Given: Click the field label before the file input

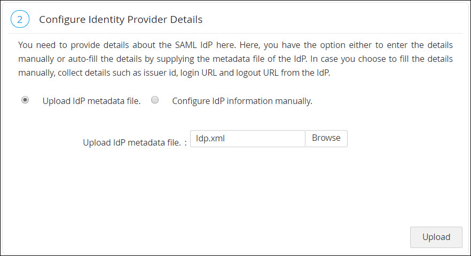Looking at the screenshot, I should coord(135,143).
